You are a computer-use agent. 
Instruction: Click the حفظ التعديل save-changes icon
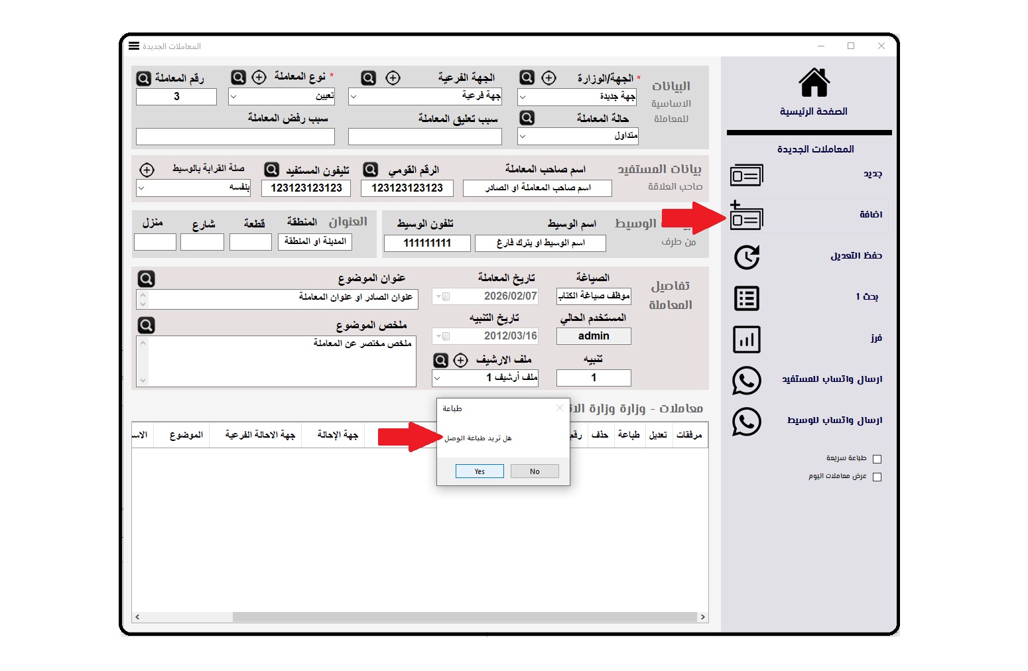pyautogui.click(x=747, y=257)
